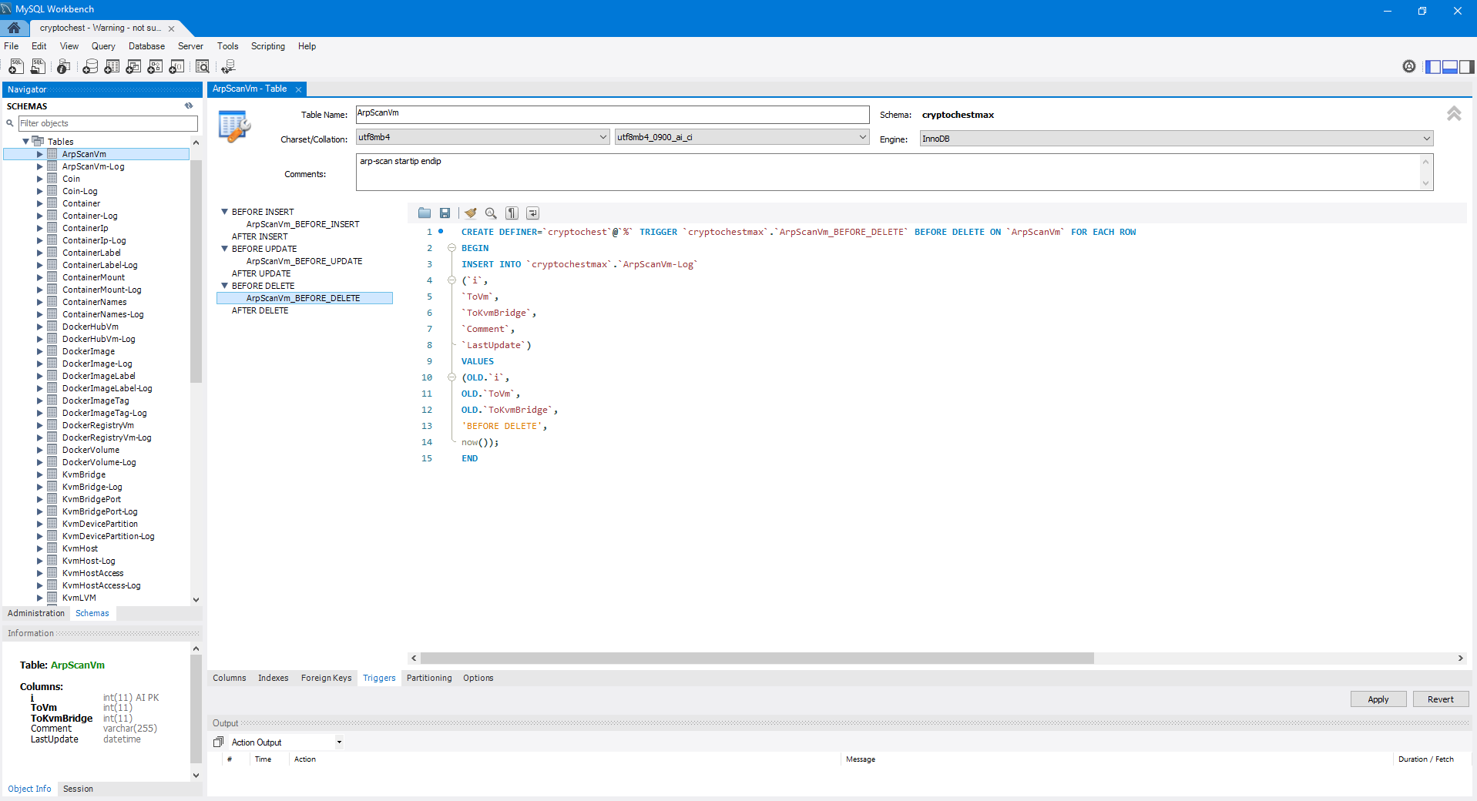Switch to the Foreign Keys tab
This screenshot has height=801, width=1477.
pyautogui.click(x=326, y=678)
